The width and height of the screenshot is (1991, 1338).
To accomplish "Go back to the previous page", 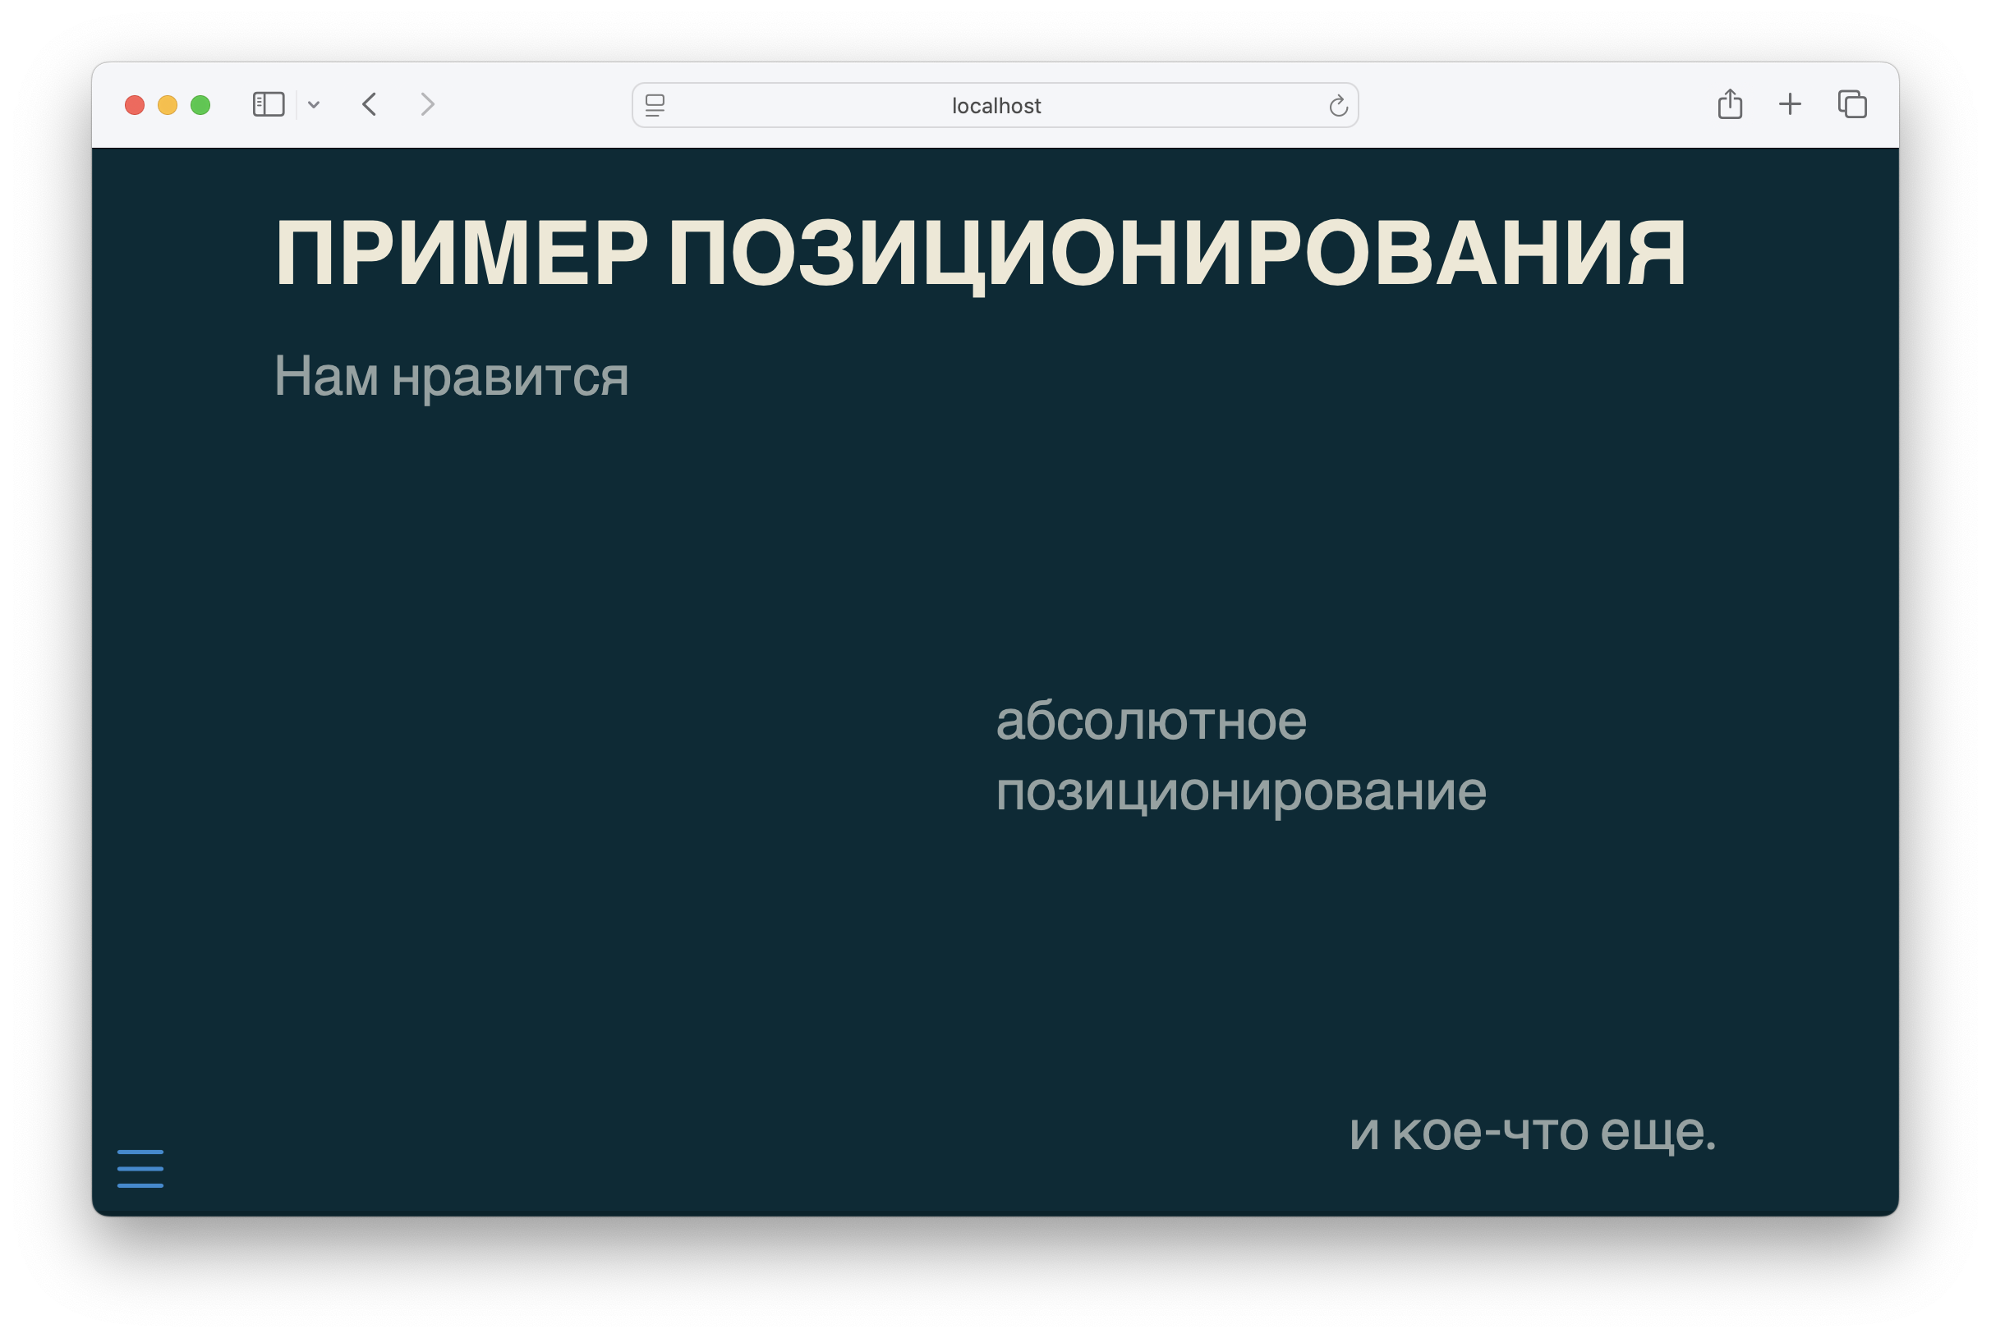I will point(370,105).
